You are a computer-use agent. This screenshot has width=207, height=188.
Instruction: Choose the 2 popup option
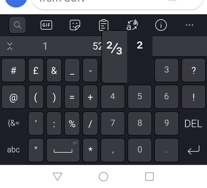[x=140, y=45]
